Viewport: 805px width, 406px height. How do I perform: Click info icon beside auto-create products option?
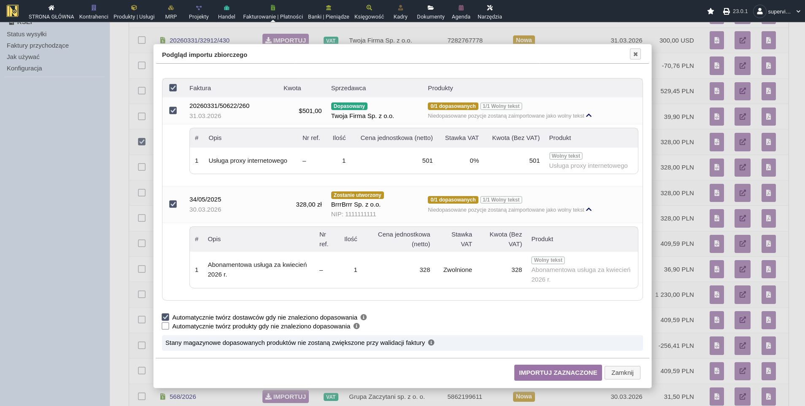[x=357, y=326]
